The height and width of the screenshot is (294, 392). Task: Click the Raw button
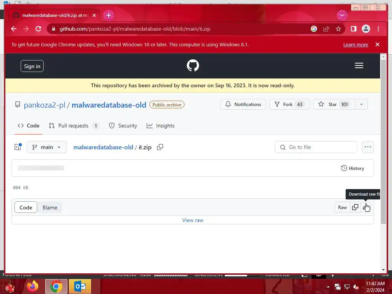tap(342, 207)
